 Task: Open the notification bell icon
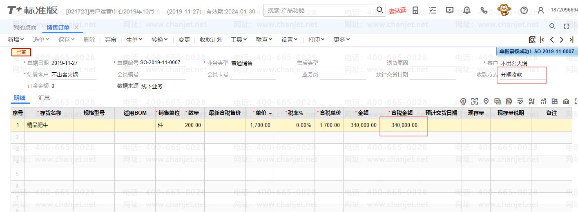coord(467,10)
